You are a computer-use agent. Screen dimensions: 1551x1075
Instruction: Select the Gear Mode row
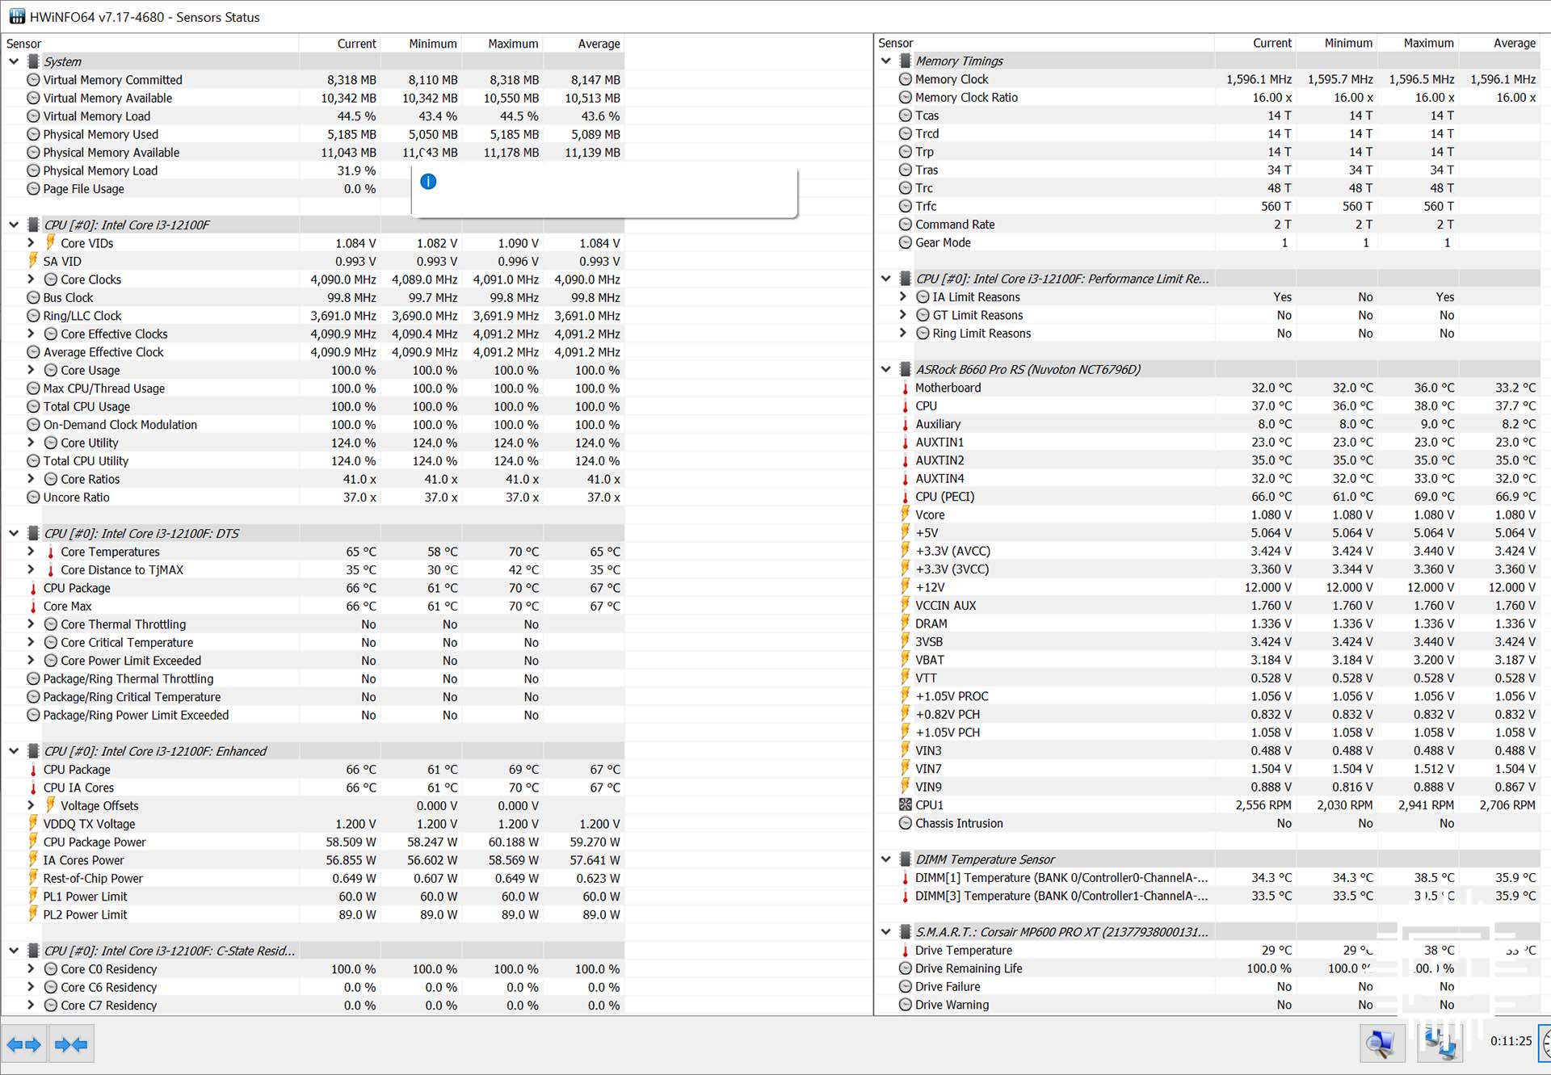(1208, 242)
